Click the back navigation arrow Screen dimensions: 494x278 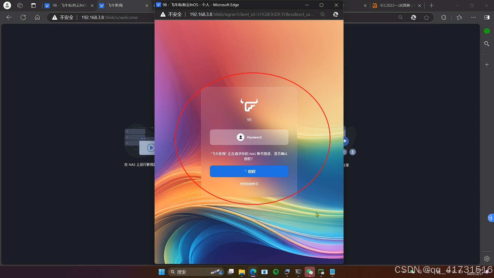[9, 18]
